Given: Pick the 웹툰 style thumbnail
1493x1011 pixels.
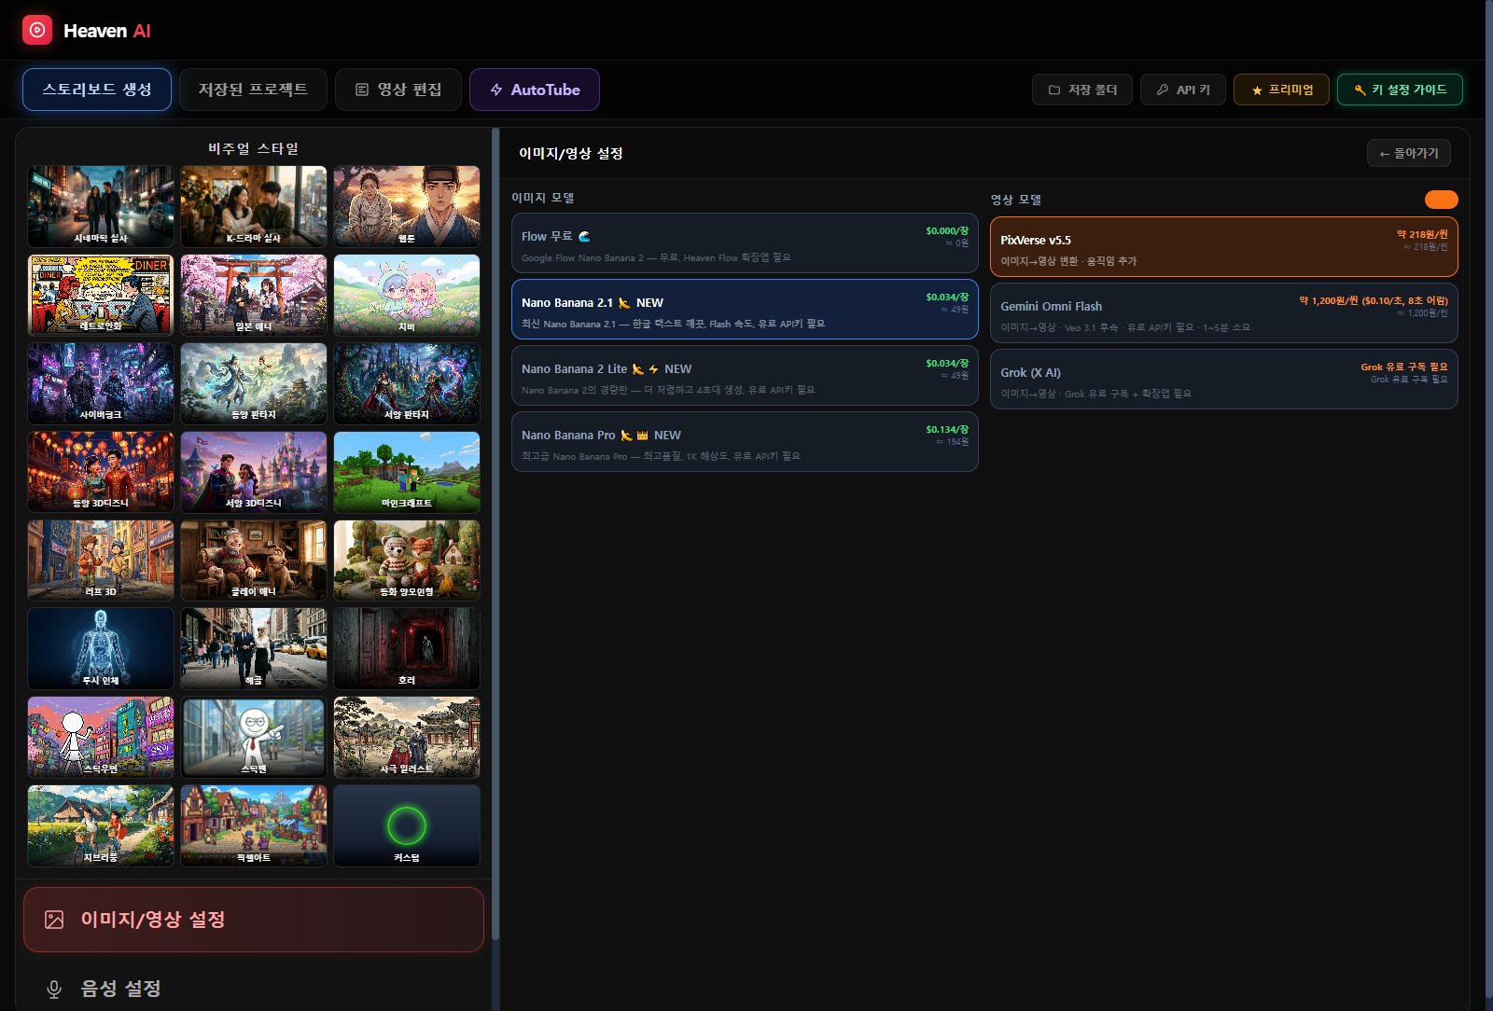Looking at the screenshot, I should pyautogui.click(x=407, y=206).
